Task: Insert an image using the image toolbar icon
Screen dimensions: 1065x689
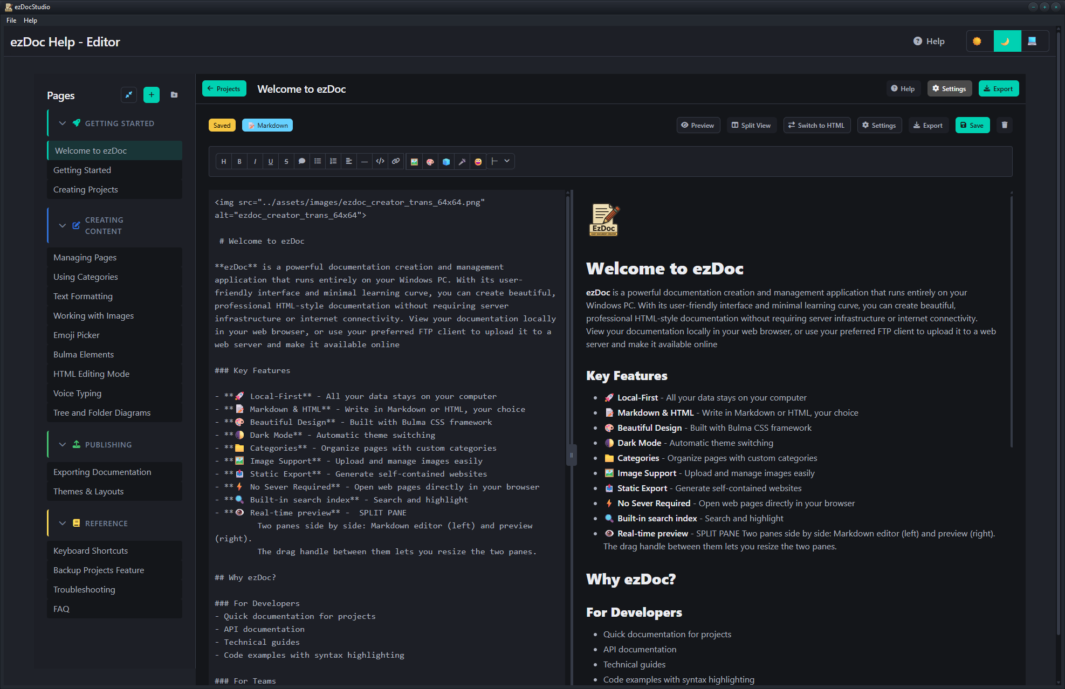Action: pyautogui.click(x=414, y=161)
